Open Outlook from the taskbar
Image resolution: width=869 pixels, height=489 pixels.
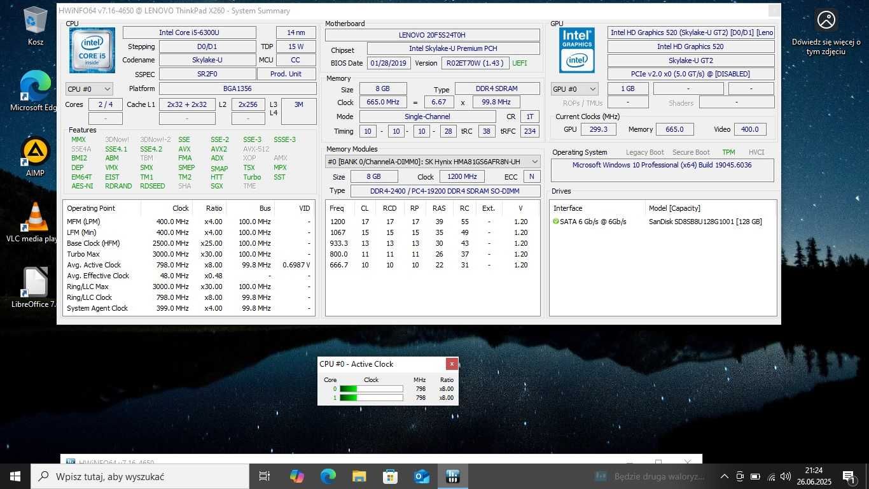click(421, 476)
